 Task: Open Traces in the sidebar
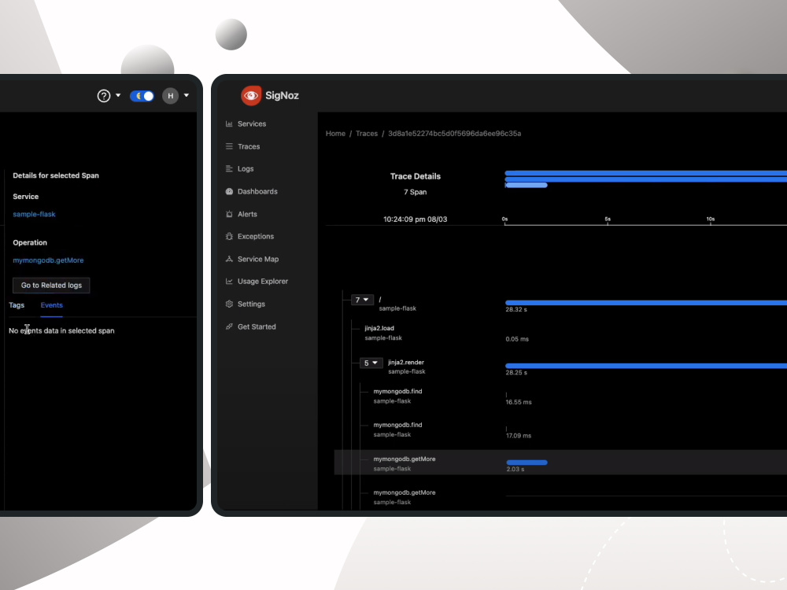[249, 146]
